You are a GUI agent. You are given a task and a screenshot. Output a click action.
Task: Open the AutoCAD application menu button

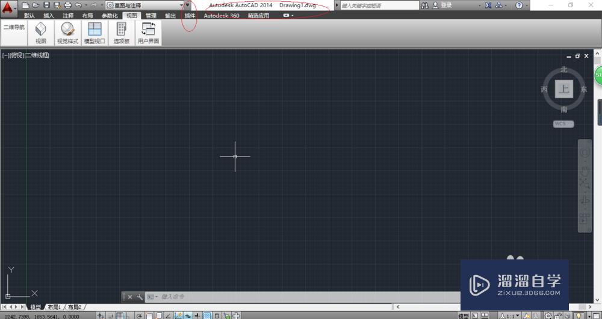click(x=8, y=8)
